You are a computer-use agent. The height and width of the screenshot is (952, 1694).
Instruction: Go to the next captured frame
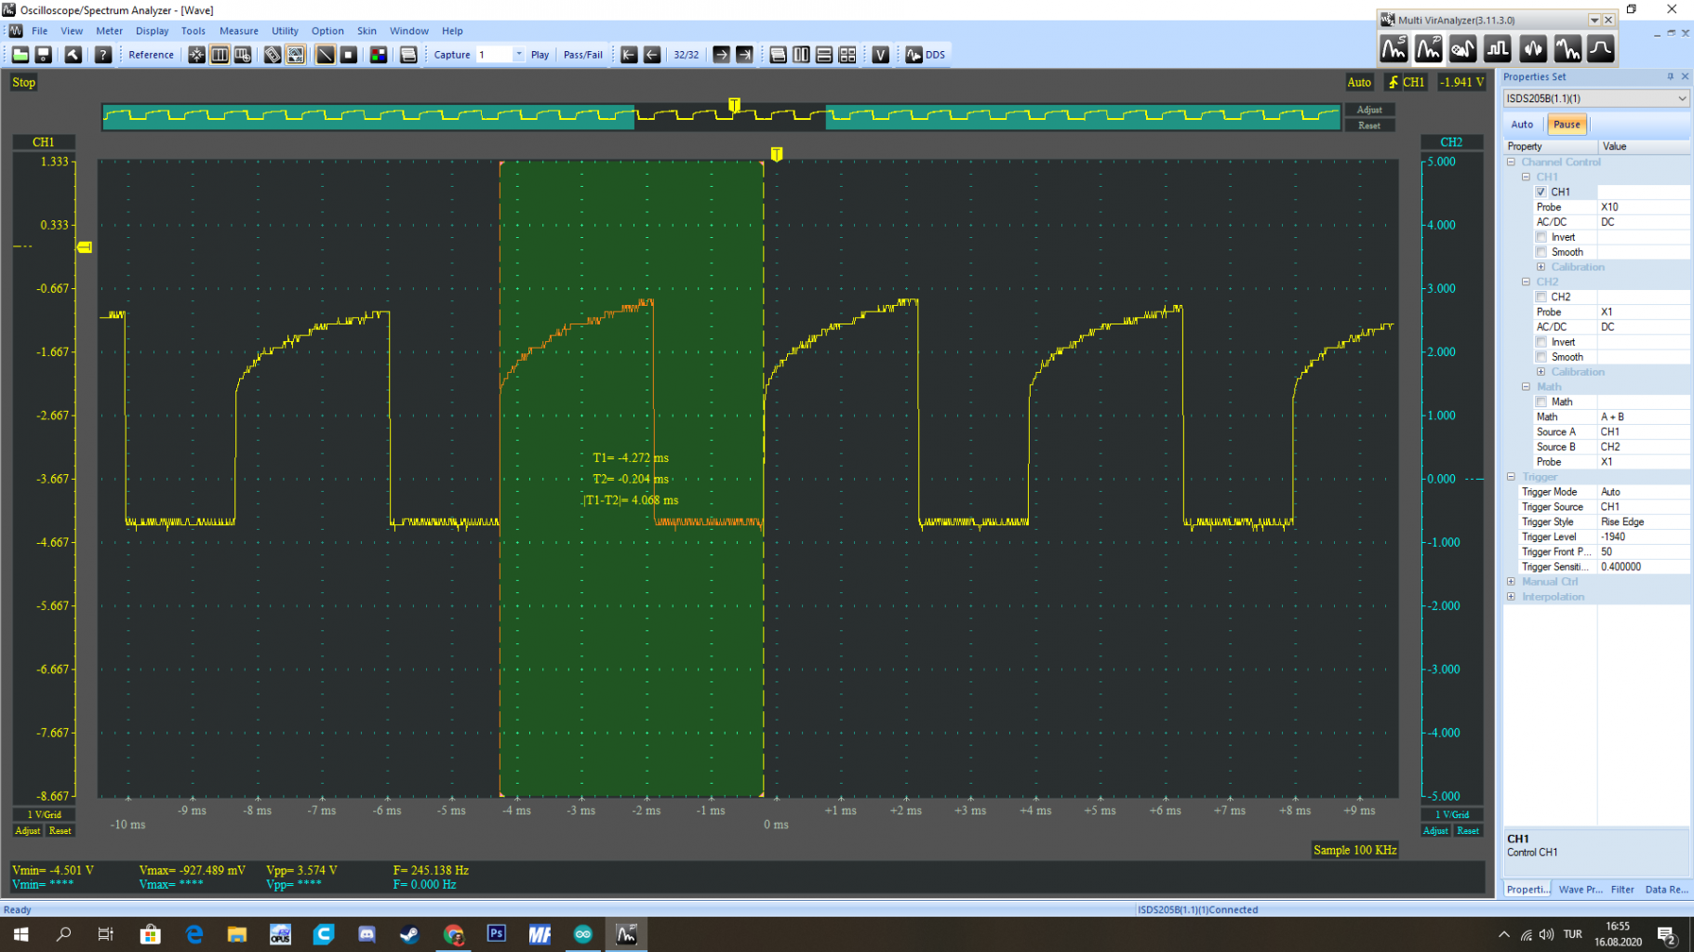[721, 55]
